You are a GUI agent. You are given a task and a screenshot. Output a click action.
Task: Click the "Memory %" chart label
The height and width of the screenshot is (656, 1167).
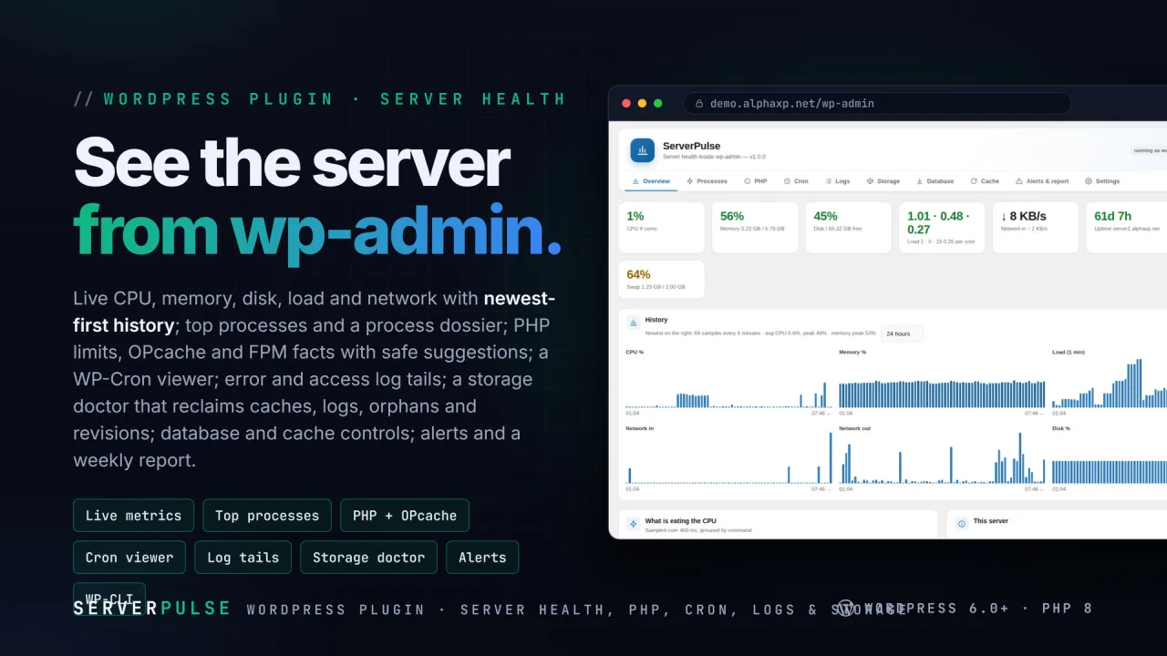(852, 352)
